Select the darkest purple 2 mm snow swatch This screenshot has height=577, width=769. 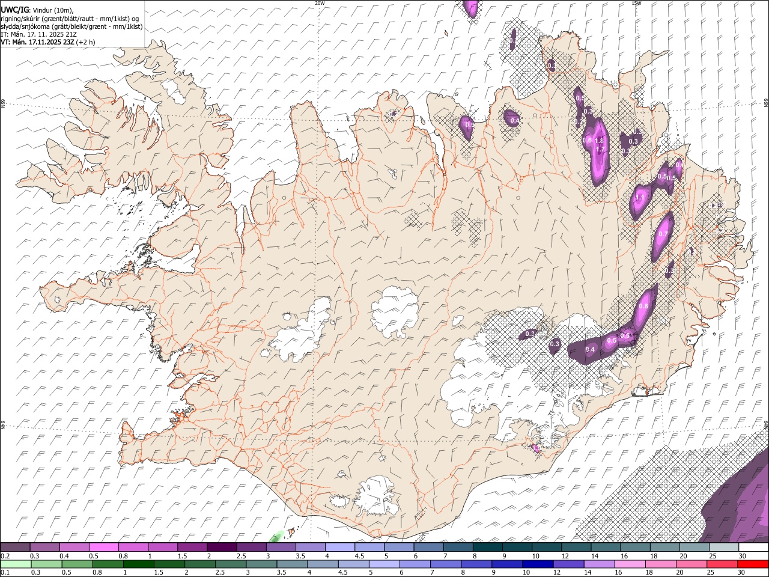(221, 547)
